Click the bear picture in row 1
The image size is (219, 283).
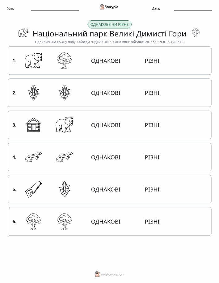tap(33, 60)
